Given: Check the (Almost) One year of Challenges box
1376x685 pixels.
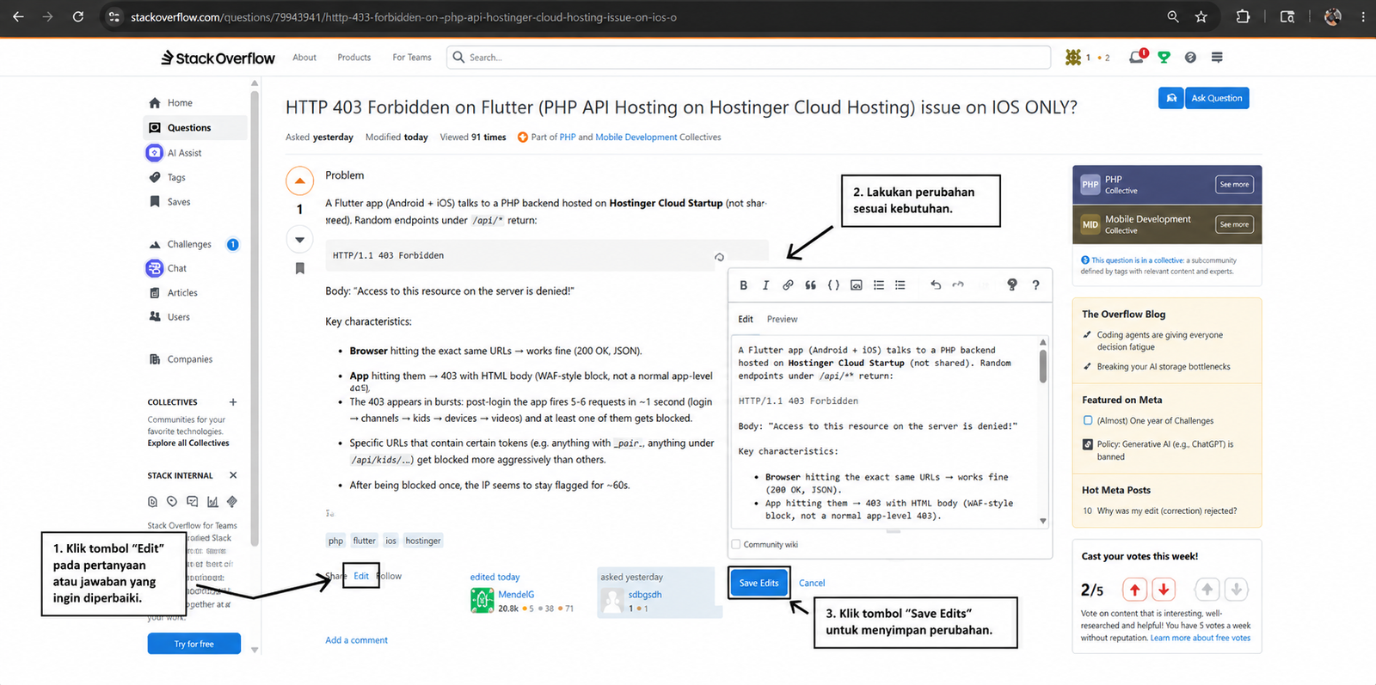Looking at the screenshot, I should click(x=1088, y=420).
